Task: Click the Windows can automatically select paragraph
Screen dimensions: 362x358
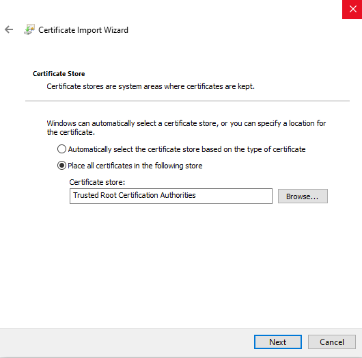Action: click(186, 127)
